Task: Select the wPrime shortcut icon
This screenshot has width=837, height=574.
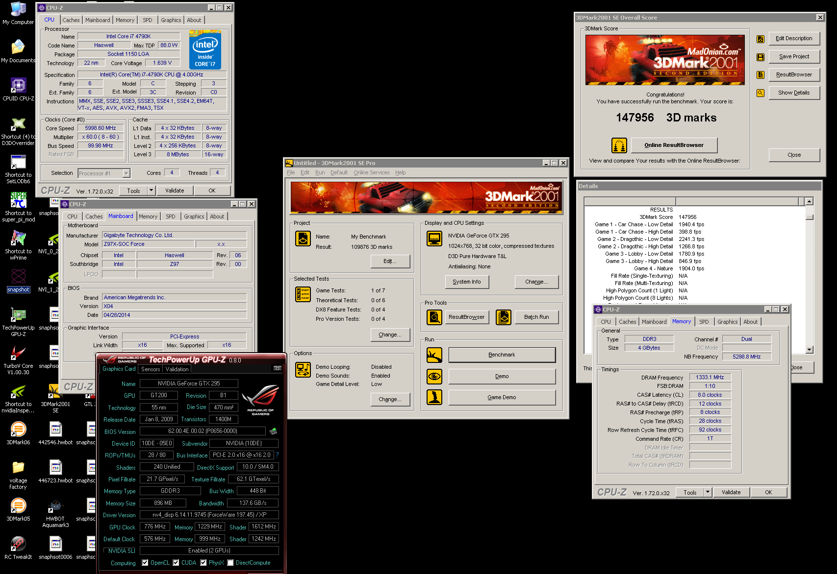Action: tap(18, 245)
